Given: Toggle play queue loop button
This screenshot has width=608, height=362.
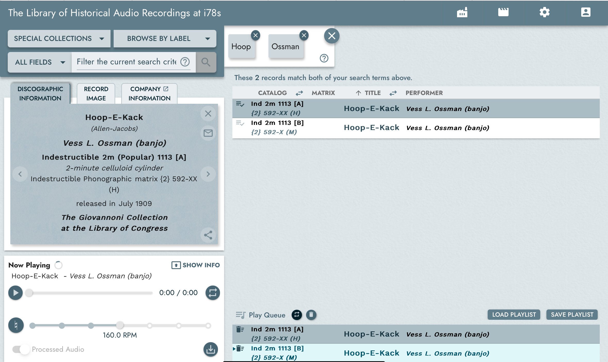Looking at the screenshot, I should tap(297, 315).
